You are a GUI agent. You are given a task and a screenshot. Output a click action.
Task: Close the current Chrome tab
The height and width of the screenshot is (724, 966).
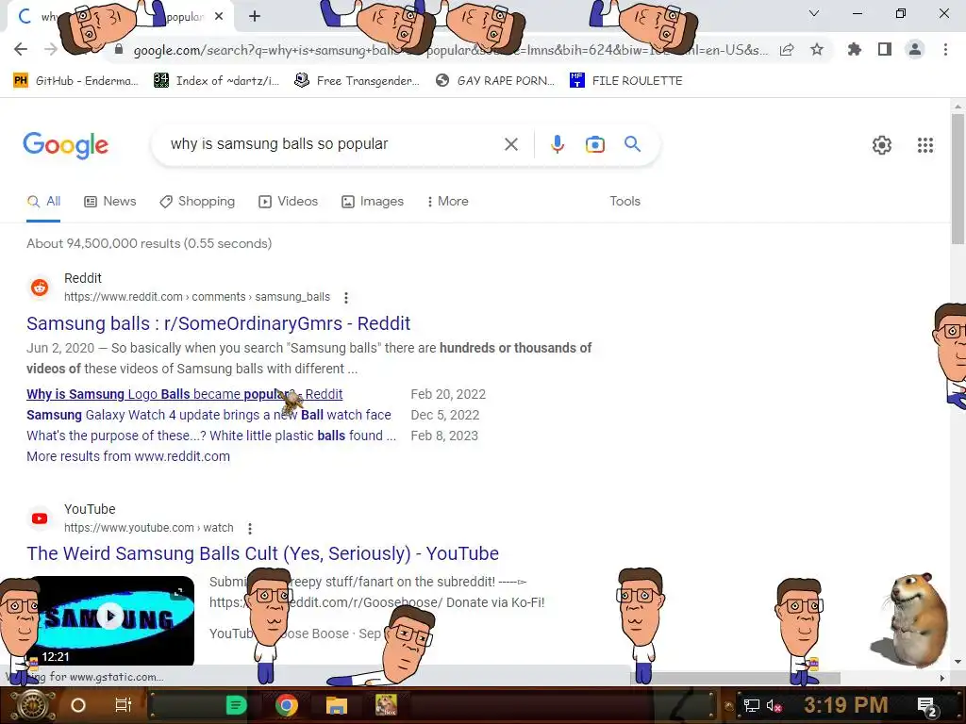pyautogui.click(x=219, y=17)
